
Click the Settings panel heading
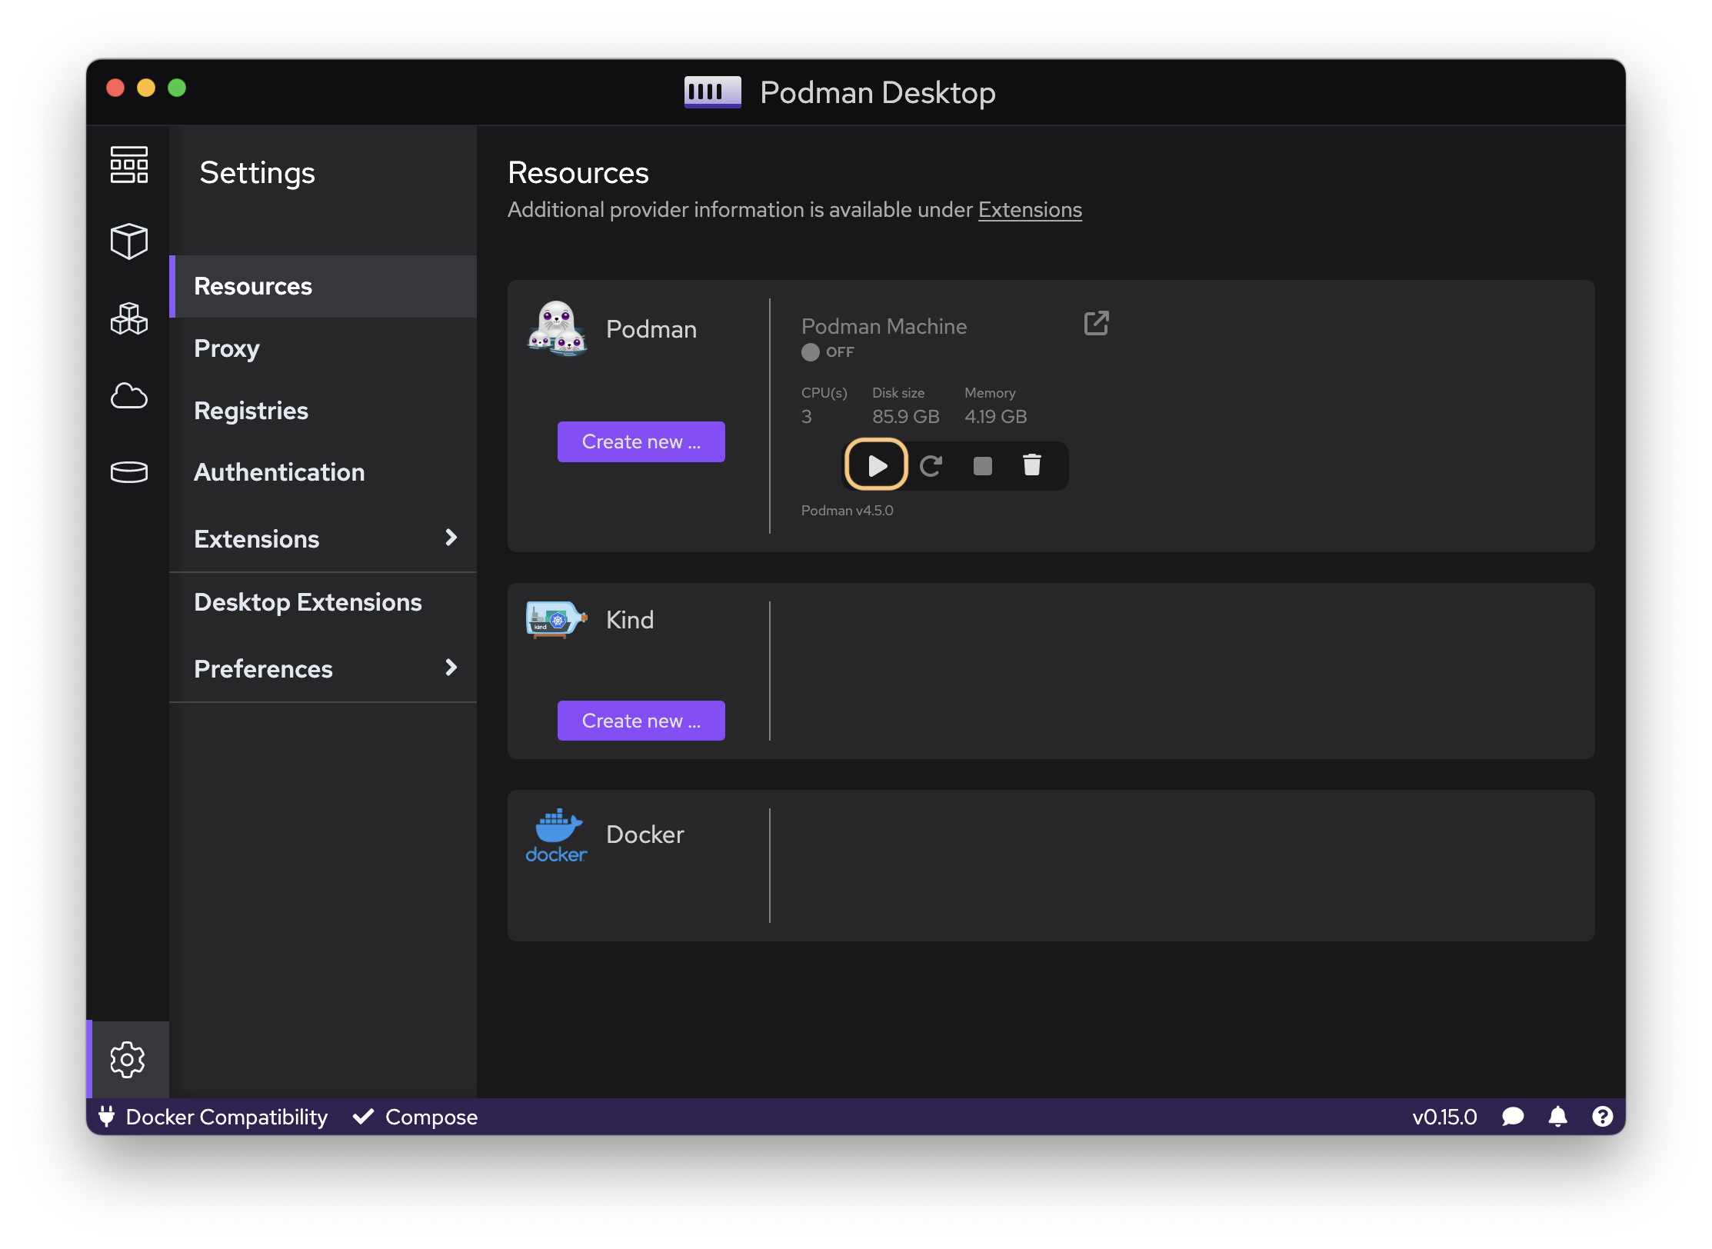[257, 173]
